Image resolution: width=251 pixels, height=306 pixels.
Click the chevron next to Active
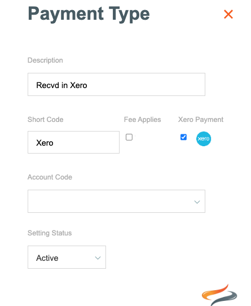pos(98,258)
